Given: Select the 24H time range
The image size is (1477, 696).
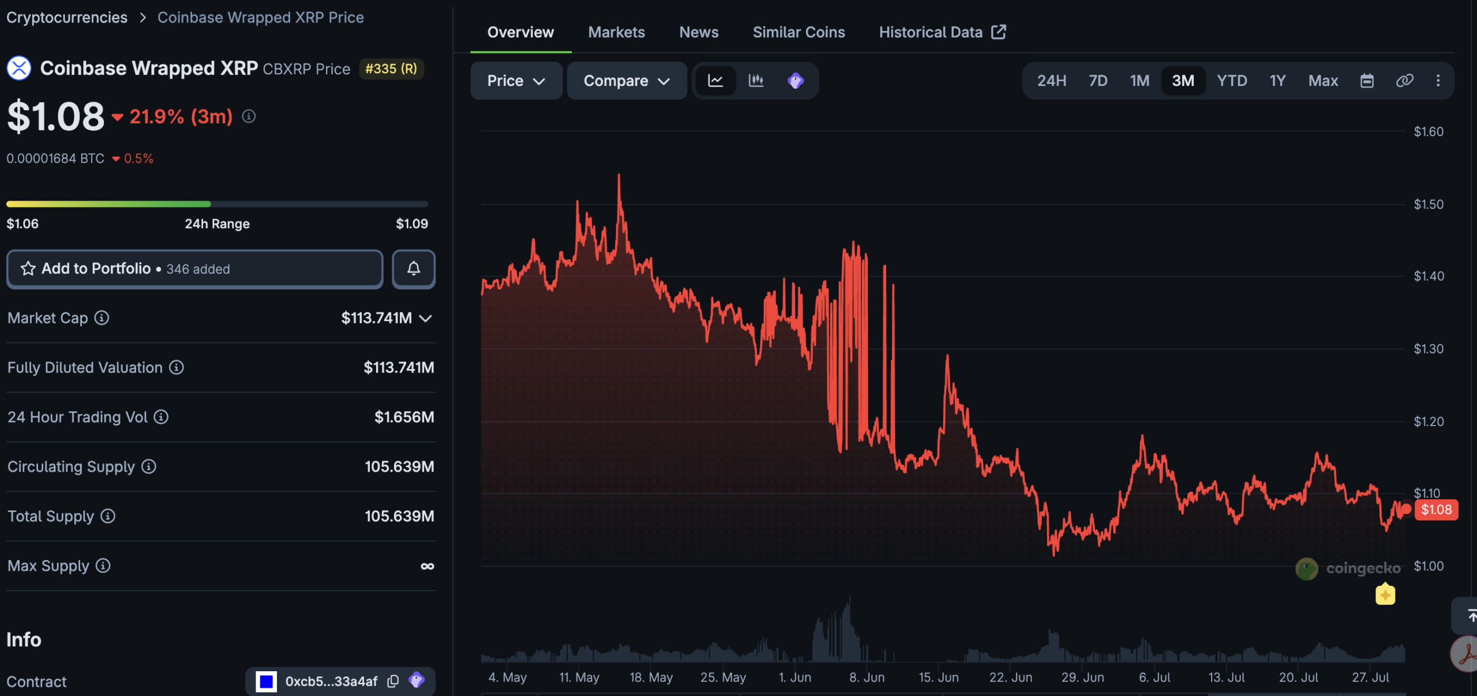Looking at the screenshot, I should [x=1052, y=81].
